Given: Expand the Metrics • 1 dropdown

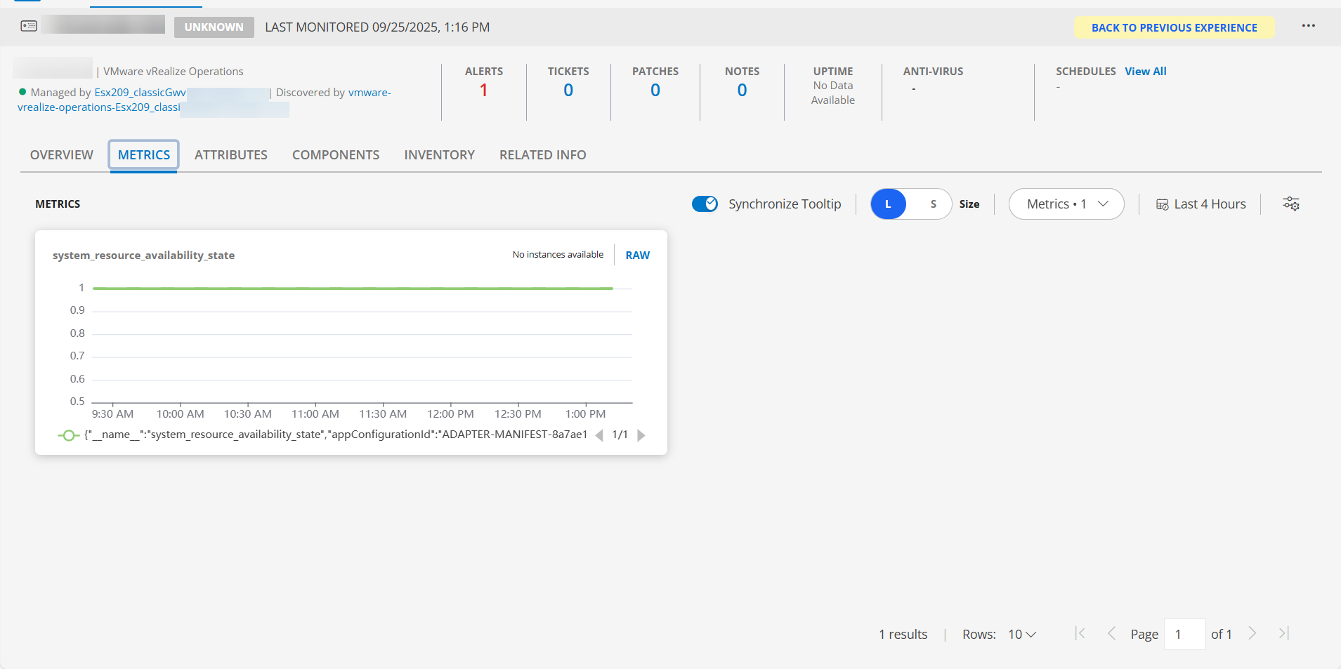Looking at the screenshot, I should click(x=1066, y=204).
